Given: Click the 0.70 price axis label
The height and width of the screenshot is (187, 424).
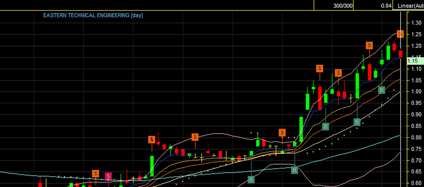Looking at the screenshot, I should (416, 160).
